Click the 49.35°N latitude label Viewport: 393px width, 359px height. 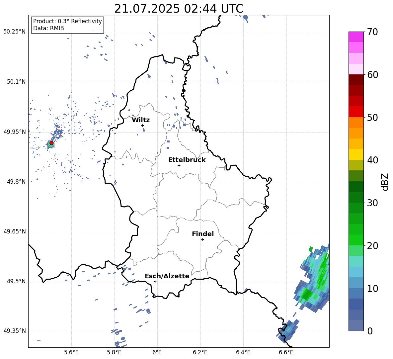pyautogui.click(x=15, y=331)
